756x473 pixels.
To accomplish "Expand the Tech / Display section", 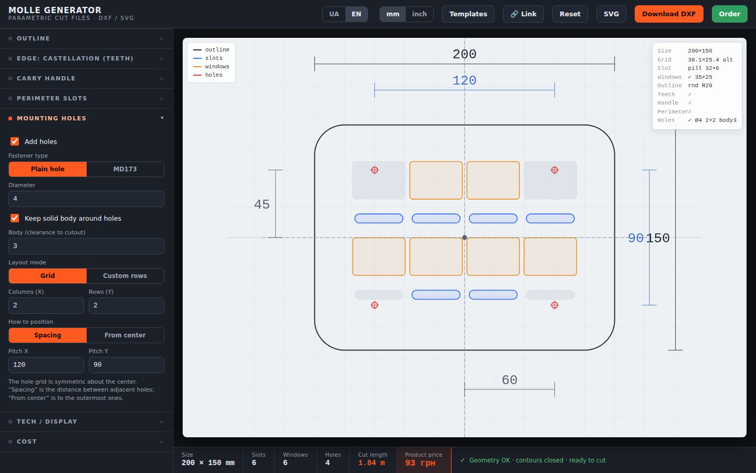I will [x=86, y=421].
